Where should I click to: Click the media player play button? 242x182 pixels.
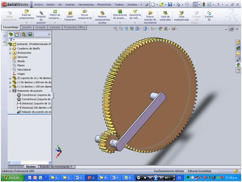(156, 178)
